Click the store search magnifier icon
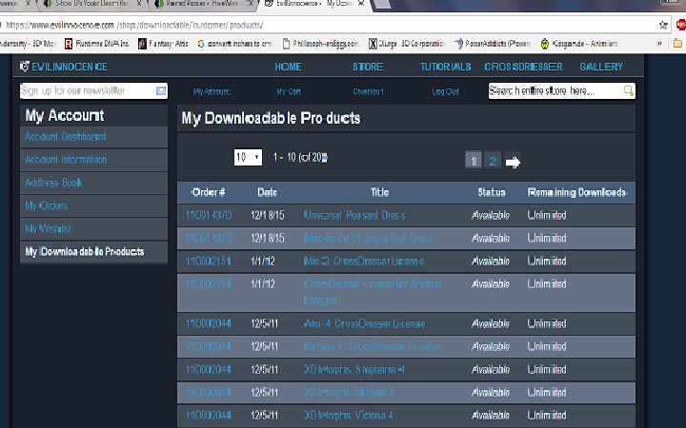This screenshot has width=686, height=428. tap(629, 91)
